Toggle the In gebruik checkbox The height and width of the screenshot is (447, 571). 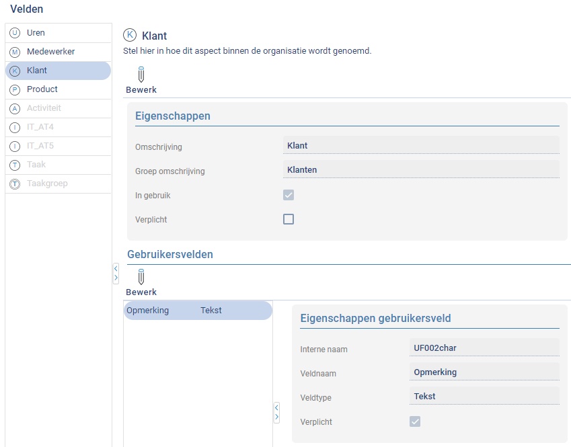click(289, 195)
